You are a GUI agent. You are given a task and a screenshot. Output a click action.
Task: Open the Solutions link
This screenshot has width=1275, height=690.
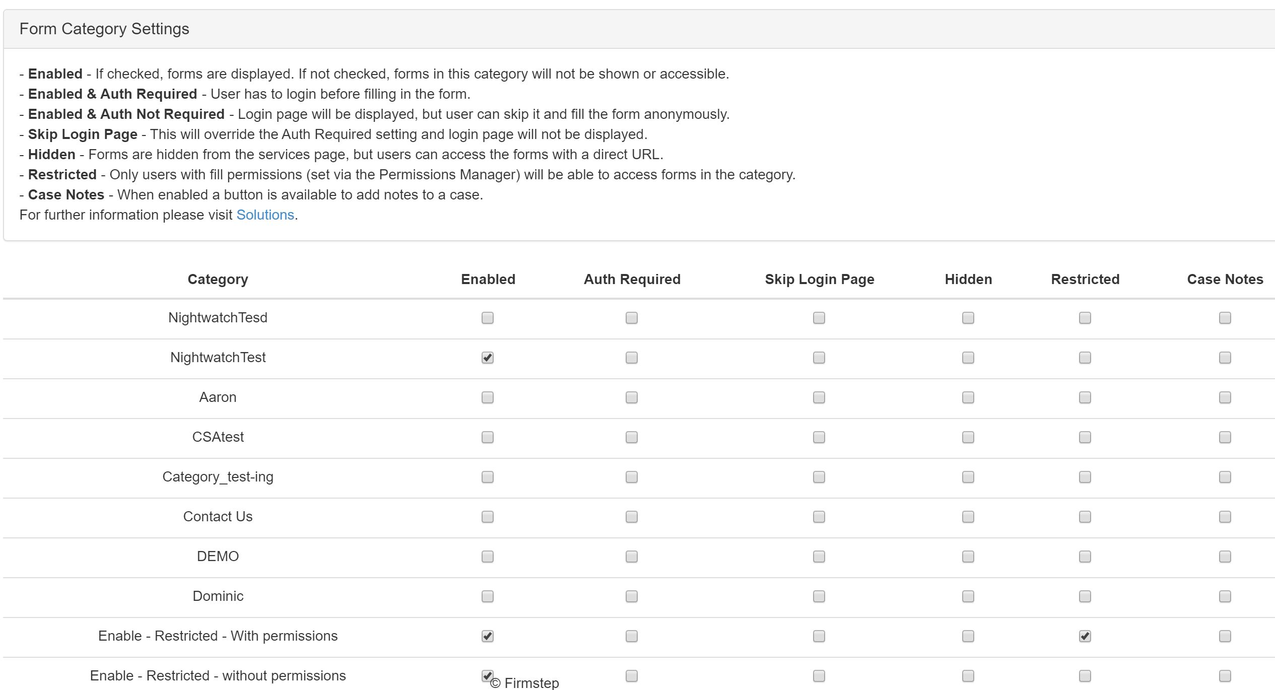[x=265, y=215]
